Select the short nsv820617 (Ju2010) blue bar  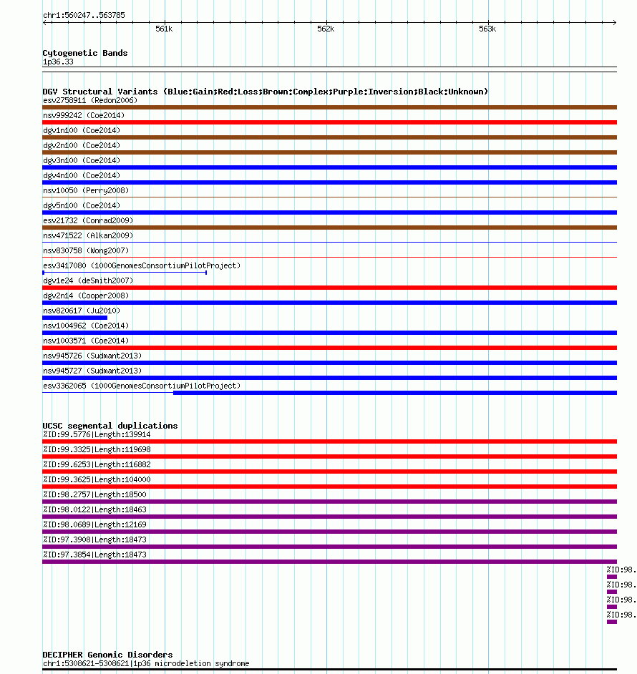pyautogui.click(x=75, y=318)
